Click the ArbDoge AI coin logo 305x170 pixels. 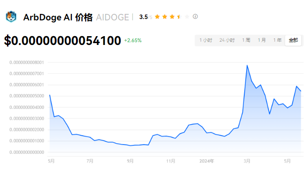pyautogui.click(x=11, y=17)
